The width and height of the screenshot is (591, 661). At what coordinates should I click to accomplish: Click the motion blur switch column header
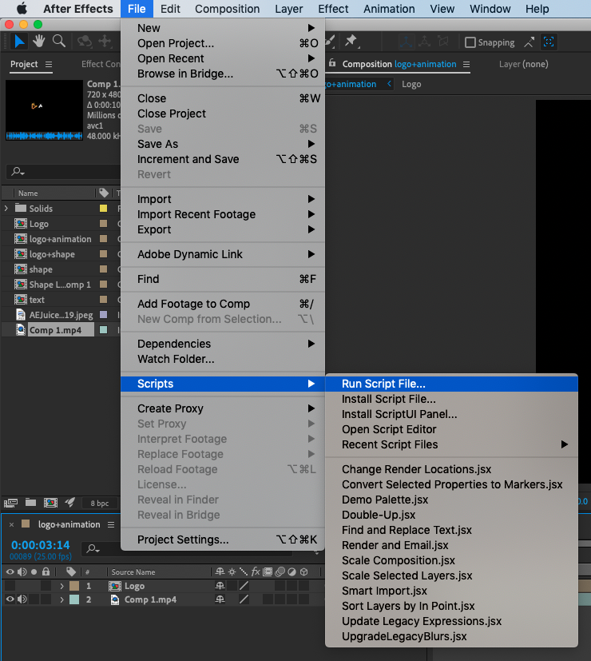(x=280, y=571)
